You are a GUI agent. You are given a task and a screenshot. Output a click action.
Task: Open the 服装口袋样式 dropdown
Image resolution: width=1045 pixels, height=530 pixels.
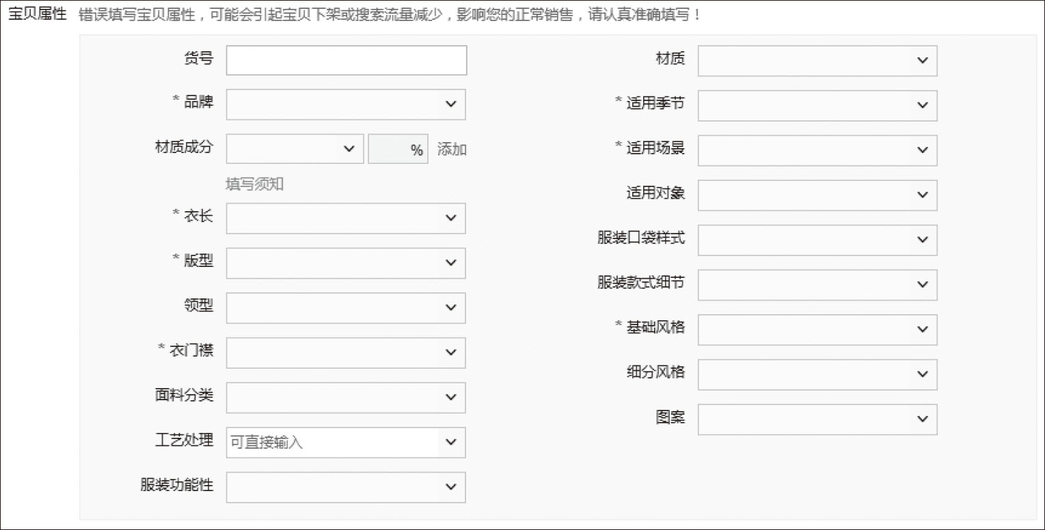pos(817,240)
